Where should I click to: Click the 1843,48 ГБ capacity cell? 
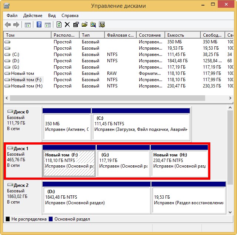(177, 61)
